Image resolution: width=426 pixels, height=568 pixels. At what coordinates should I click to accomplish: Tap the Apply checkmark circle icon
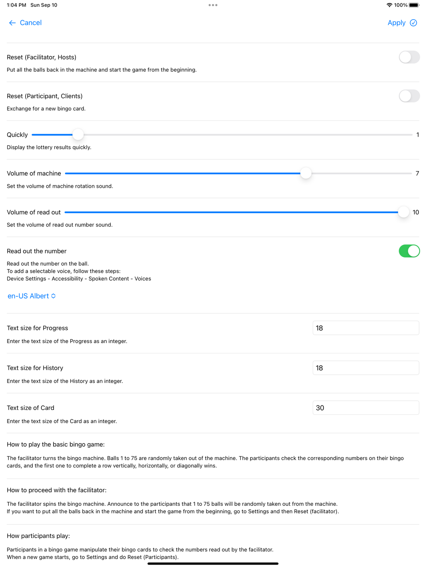click(413, 23)
